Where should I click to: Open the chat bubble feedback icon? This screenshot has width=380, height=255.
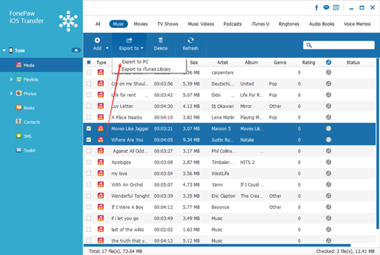click(326, 8)
